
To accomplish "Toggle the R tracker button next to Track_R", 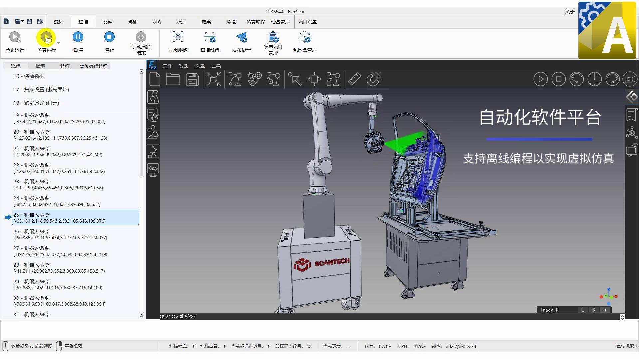I will tap(594, 310).
